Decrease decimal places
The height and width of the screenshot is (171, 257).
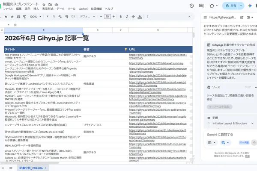60,17
